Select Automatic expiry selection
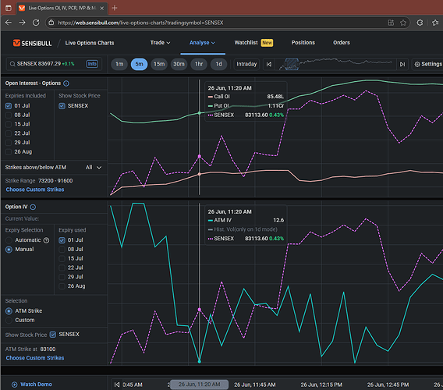 (x=9, y=240)
